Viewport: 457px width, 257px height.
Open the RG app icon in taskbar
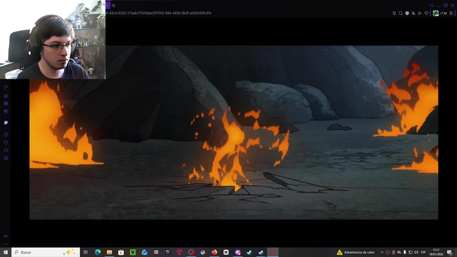pos(156,252)
